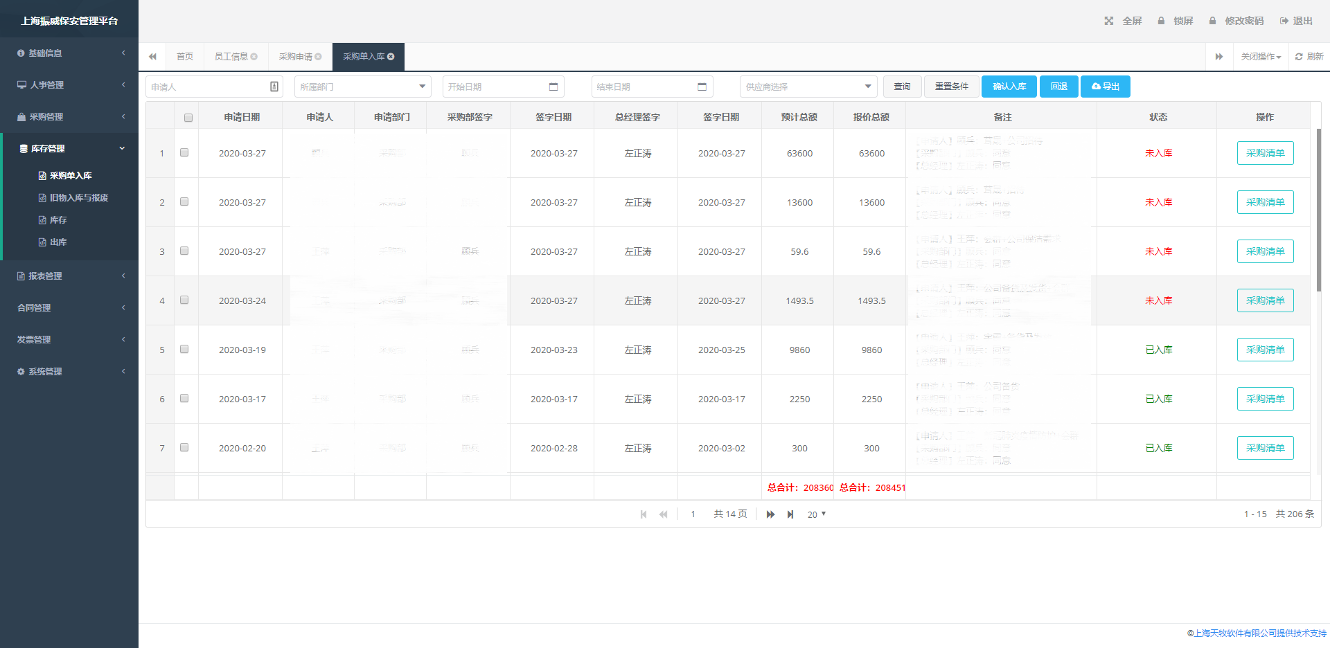This screenshot has width=1330, height=648.
Task: Check the checkbox for row 1
Action: pos(184,152)
